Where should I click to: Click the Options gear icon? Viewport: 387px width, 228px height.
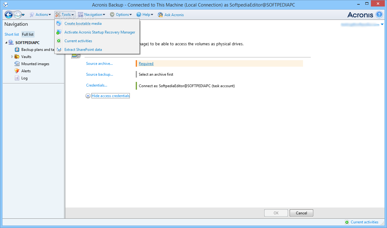112,15
